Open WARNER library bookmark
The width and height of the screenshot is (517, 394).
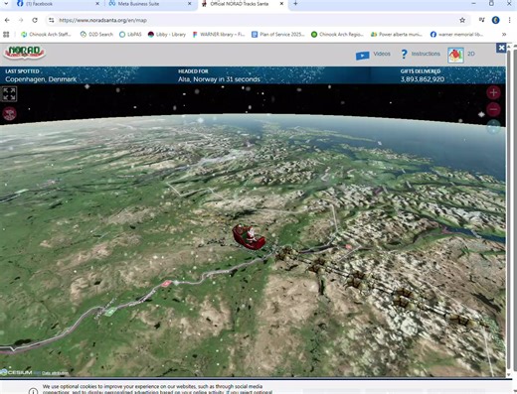[219, 35]
